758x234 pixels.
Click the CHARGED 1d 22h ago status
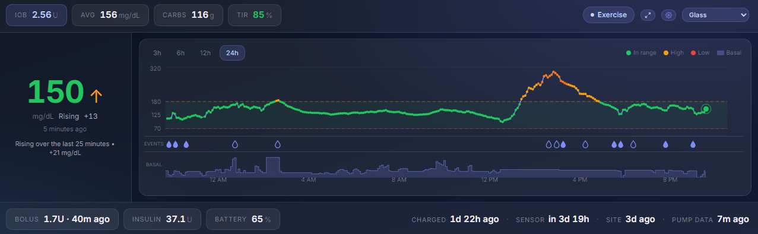pos(455,219)
